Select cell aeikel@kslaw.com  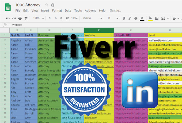(x=165, y=118)
